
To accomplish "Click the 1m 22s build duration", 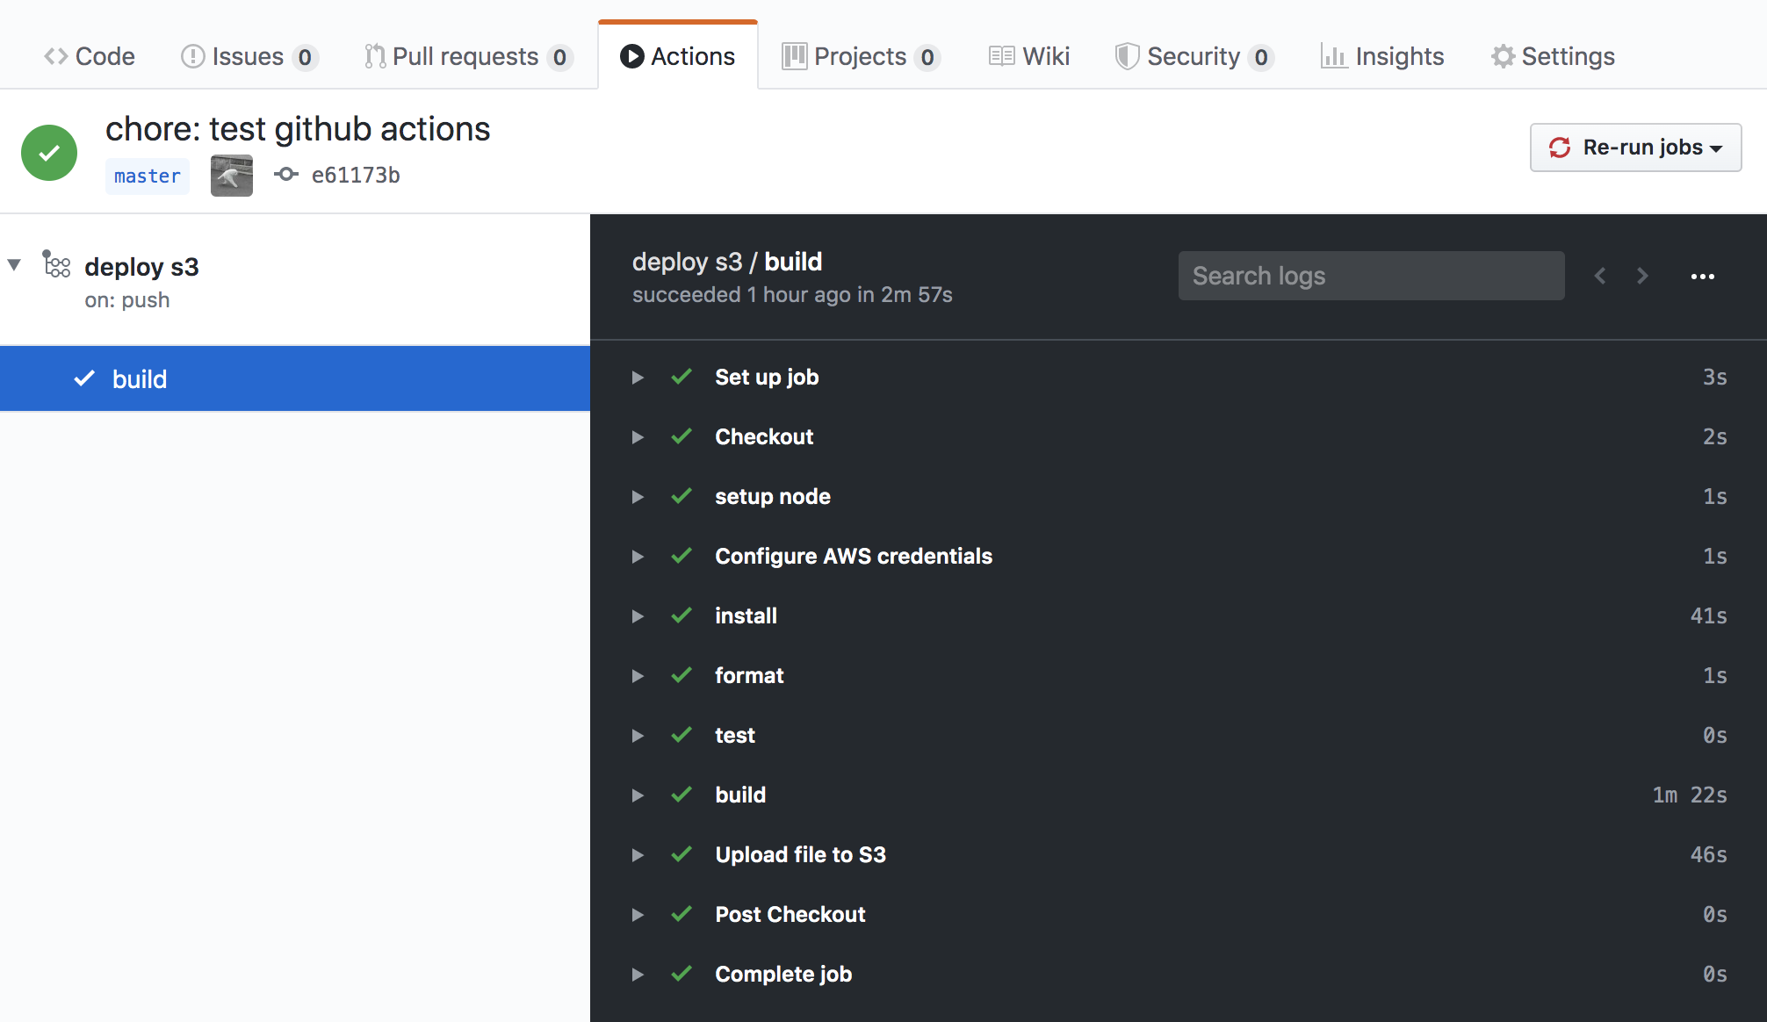I will click(1690, 795).
